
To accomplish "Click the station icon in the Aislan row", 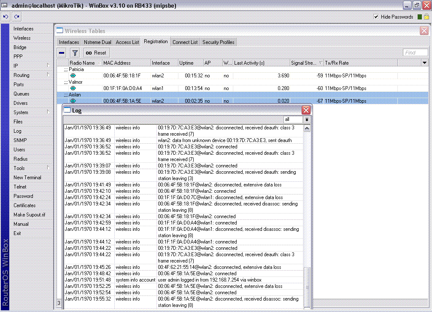I will point(73,101).
